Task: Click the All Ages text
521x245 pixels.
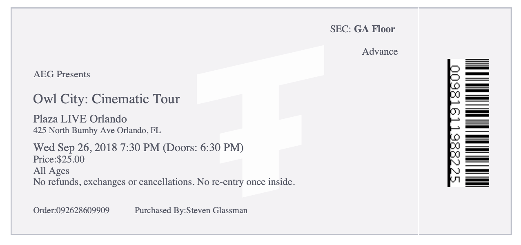Action: tap(51, 171)
